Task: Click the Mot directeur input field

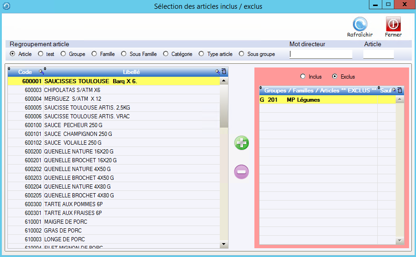Action: 320,54
